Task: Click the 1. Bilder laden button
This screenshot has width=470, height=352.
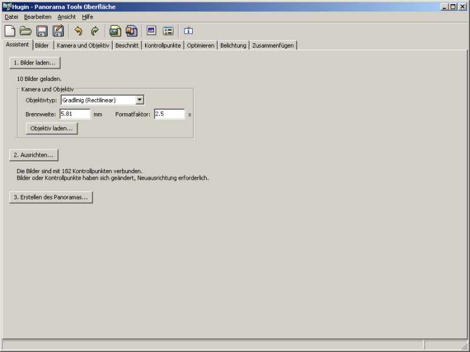Action: pos(35,63)
